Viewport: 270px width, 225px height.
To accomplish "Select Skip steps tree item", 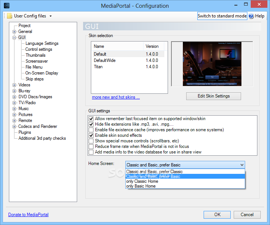I will (x=34, y=79).
